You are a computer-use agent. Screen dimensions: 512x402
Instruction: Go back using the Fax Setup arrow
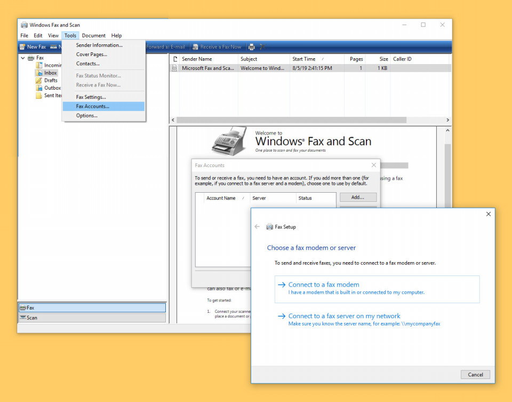point(257,227)
